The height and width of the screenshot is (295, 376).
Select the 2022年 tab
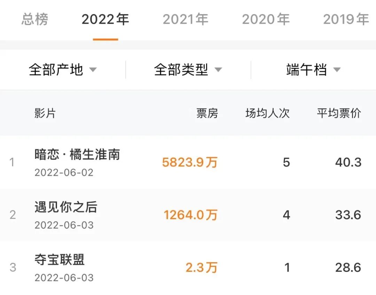point(105,19)
